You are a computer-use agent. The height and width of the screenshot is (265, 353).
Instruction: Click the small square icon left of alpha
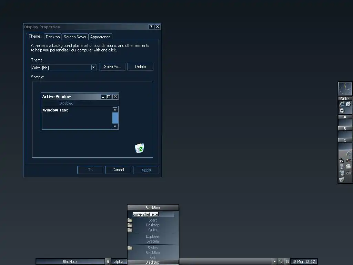108,262
